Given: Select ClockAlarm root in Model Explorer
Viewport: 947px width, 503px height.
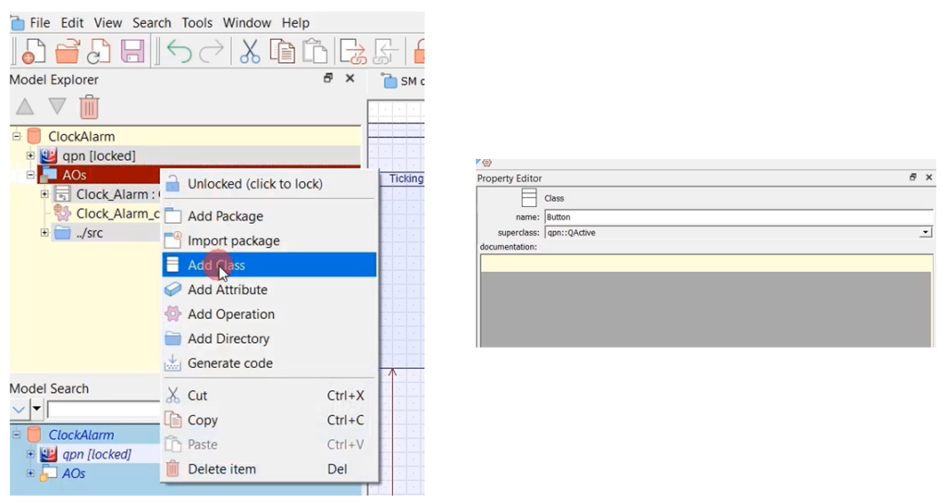Looking at the screenshot, I should click(81, 137).
